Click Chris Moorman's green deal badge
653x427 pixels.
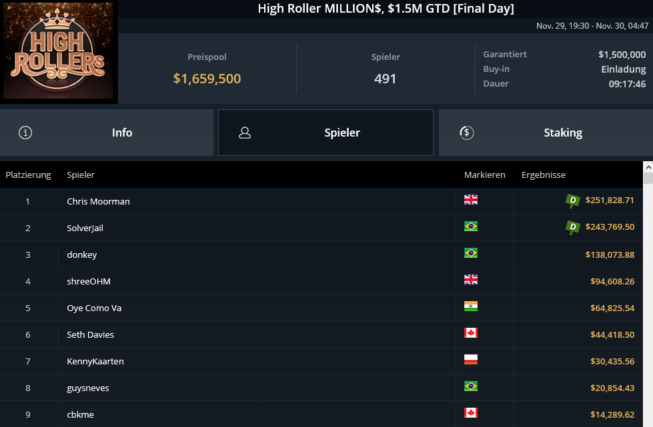[572, 200]
